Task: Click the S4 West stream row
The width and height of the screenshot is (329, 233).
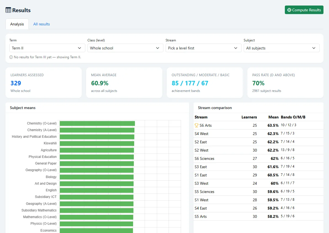Action: (258, 134)
